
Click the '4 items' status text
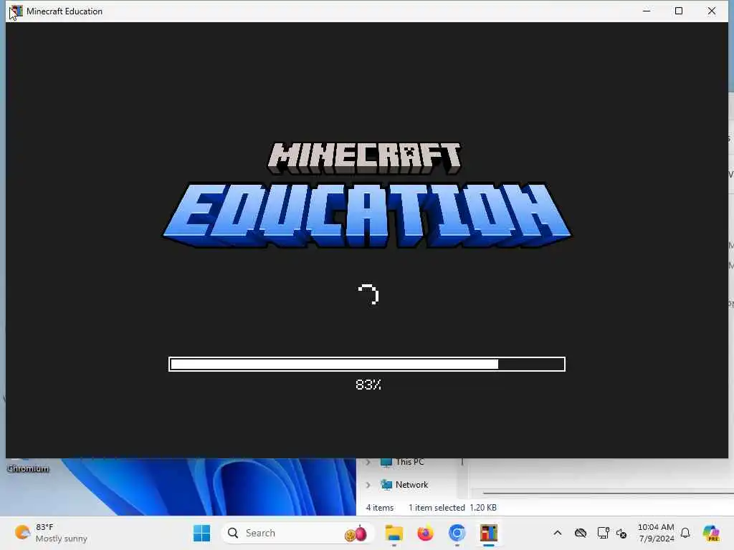pyautogui.click(x=380, y=508)
